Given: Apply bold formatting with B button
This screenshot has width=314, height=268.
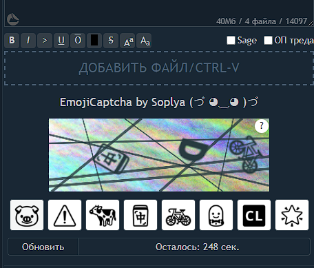Looking at the screenshot, I should (12, 41).
